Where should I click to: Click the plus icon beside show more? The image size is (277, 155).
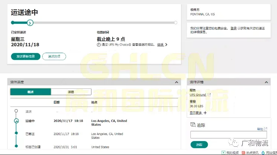click(205, 113)
